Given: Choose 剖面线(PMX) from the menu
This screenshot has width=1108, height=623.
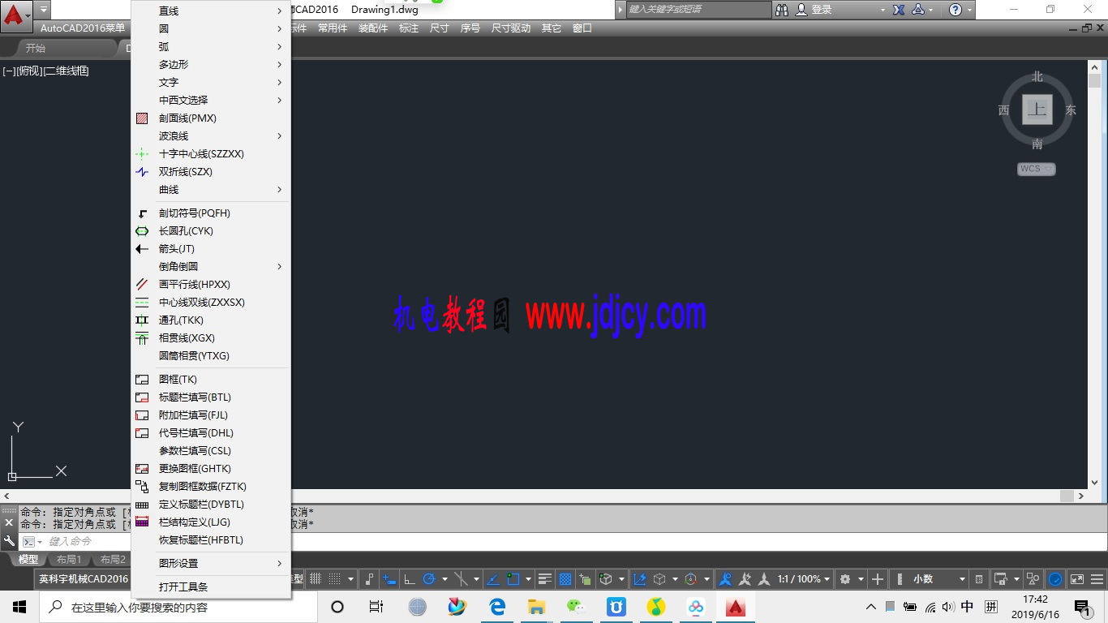Looking at the screenshot, I should [211, 118].
